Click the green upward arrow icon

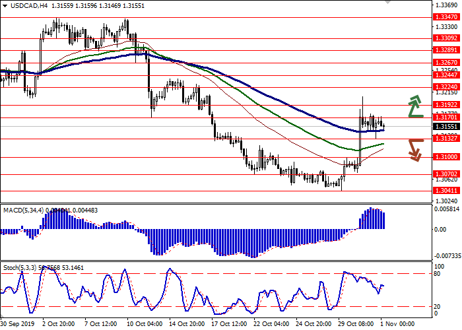414,106
